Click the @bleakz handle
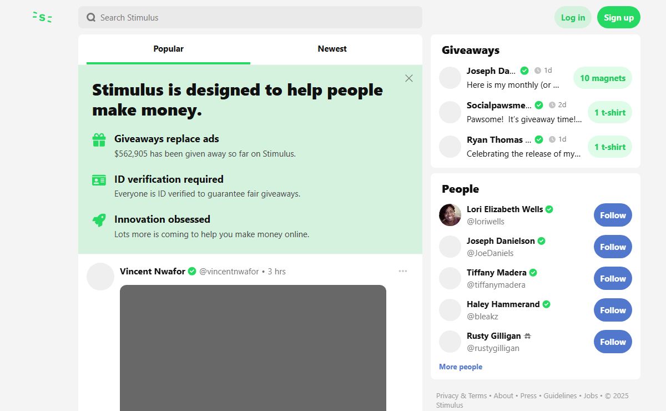This screenshot has width=666, height=411. 482,317
